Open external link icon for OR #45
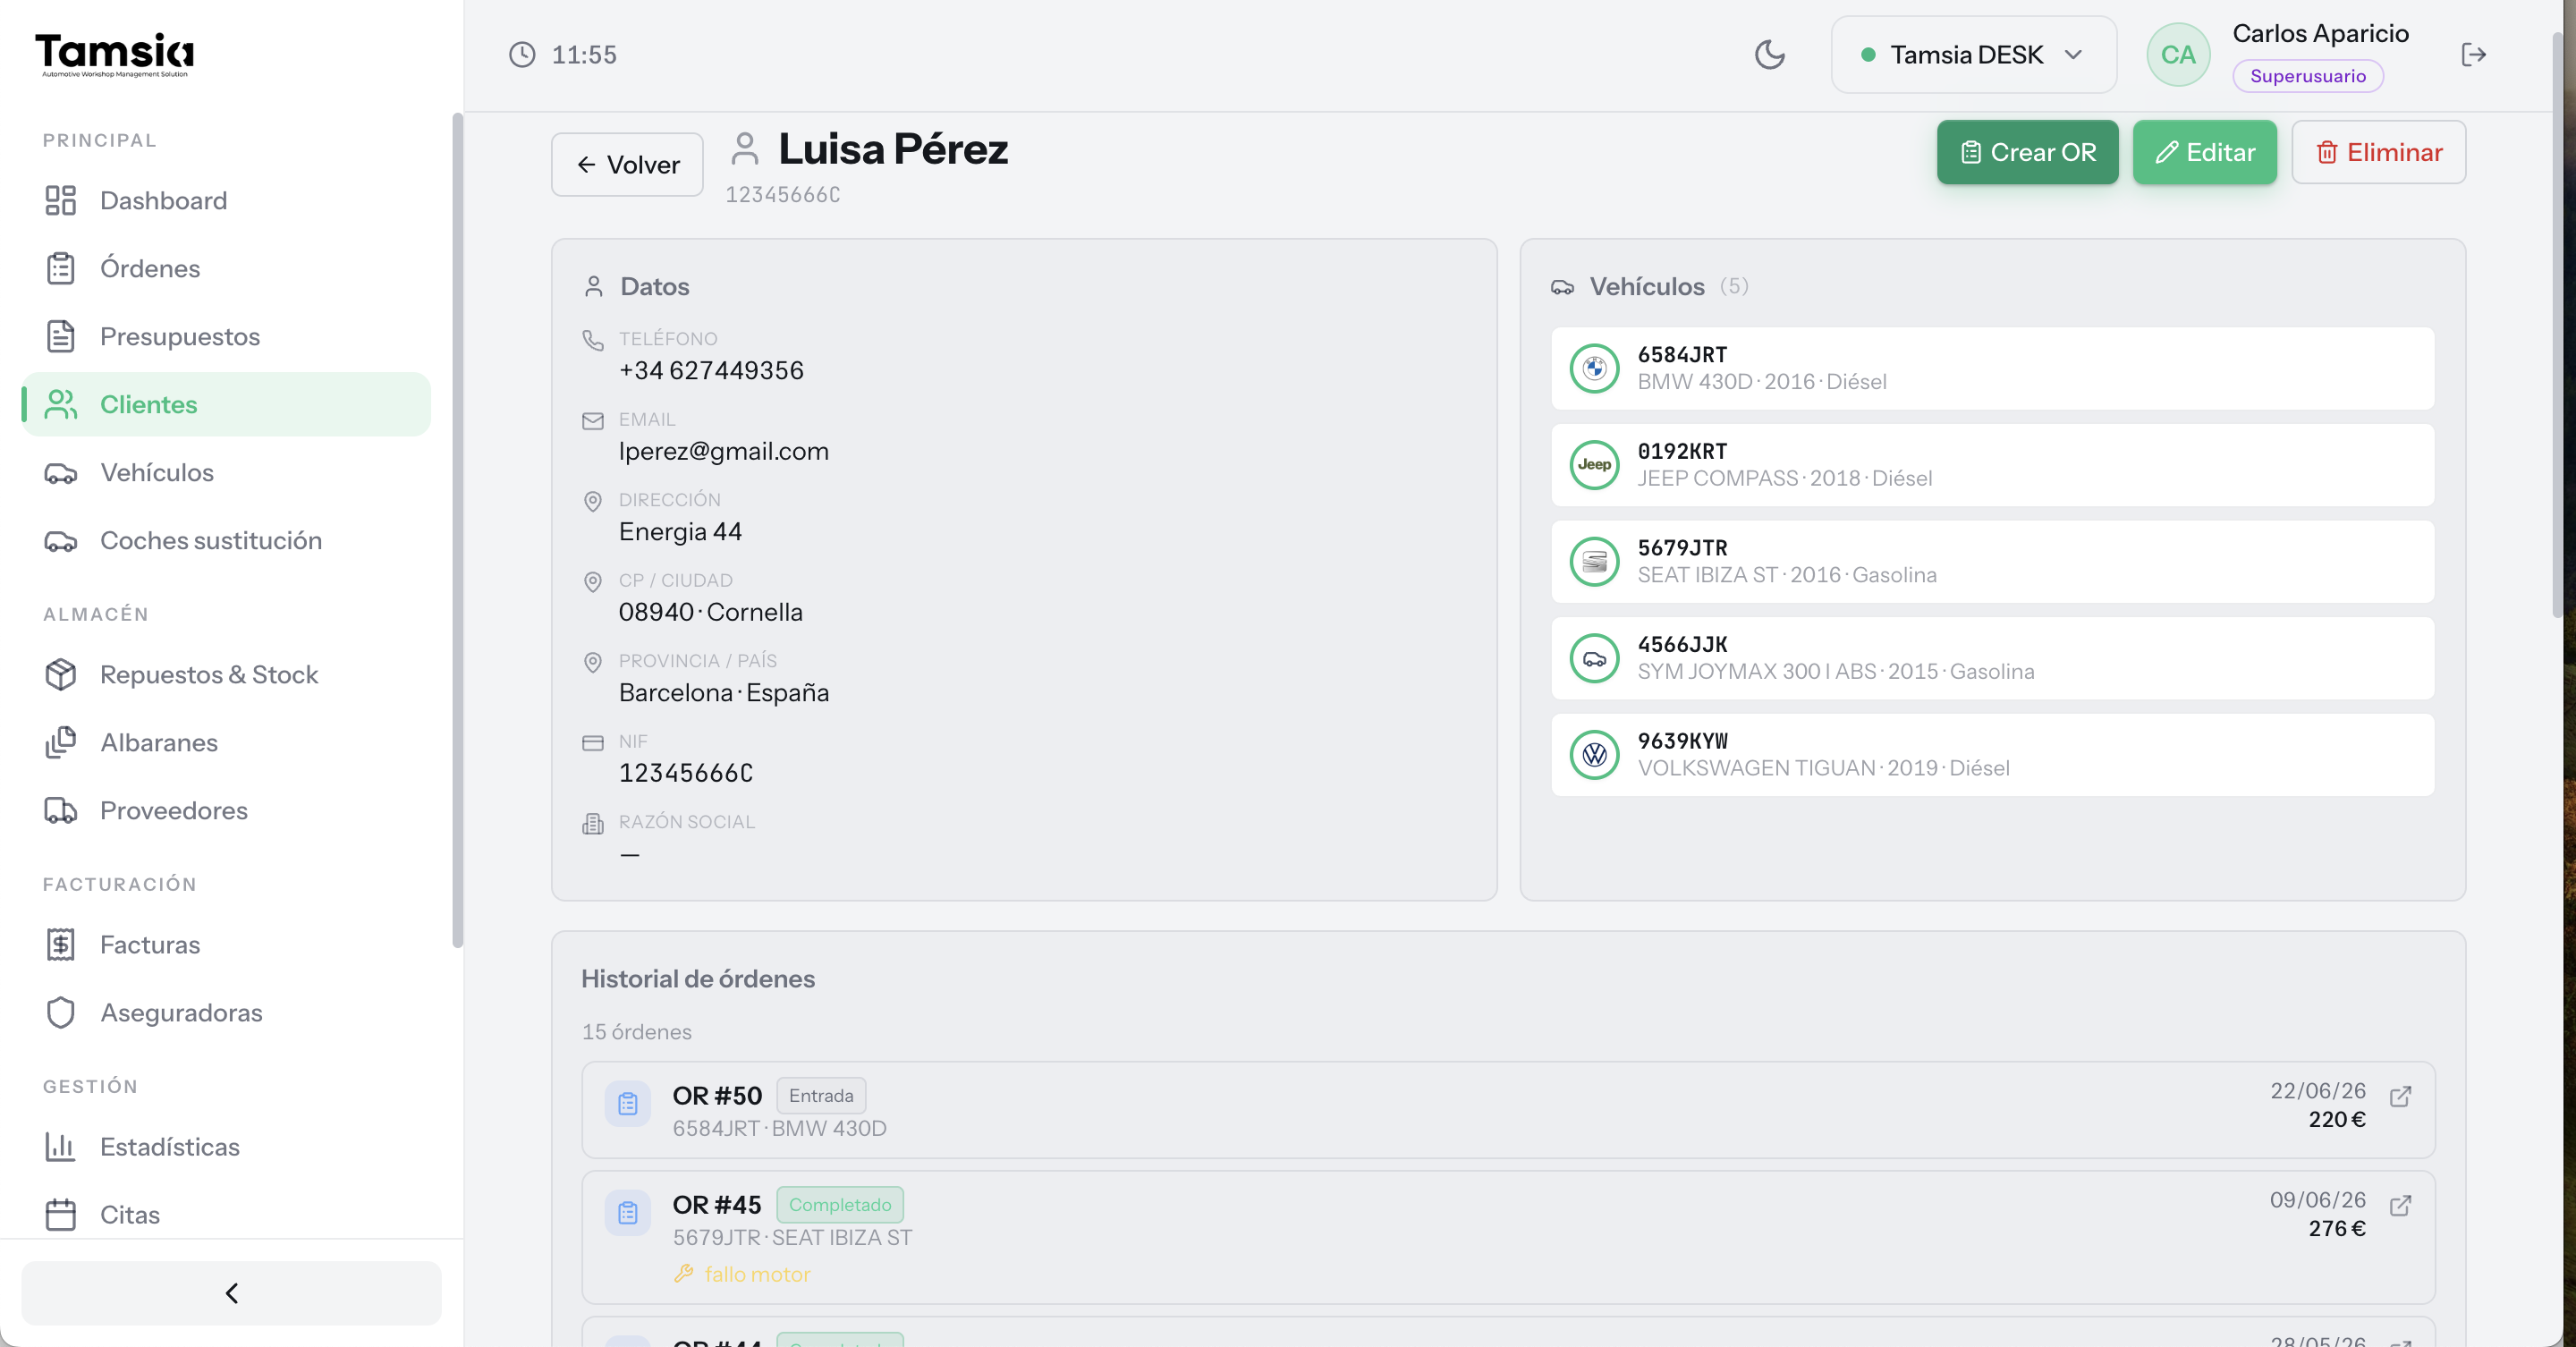This screenshot has height=1347, width=2576. (2400, 1206)
